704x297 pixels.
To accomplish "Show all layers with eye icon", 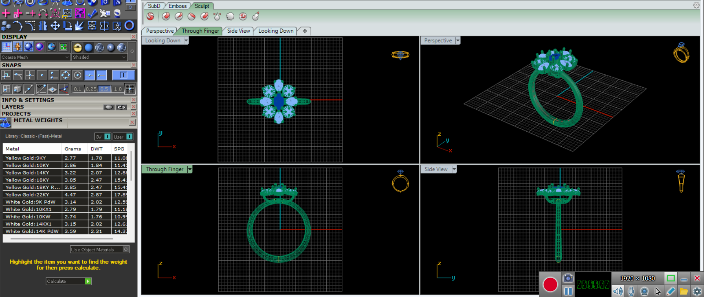I will click(x=121, y=107).
